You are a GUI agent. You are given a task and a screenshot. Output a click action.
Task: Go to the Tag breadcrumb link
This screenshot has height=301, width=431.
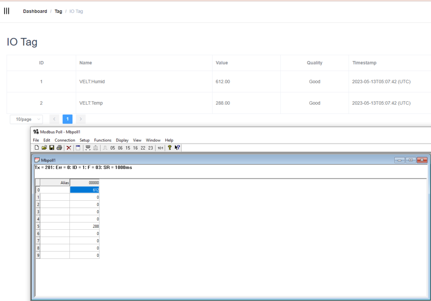click(x=58, y=11)
